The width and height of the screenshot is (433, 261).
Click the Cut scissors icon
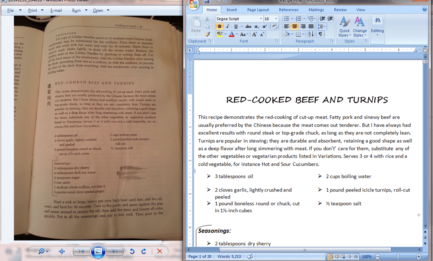[207, 19]
